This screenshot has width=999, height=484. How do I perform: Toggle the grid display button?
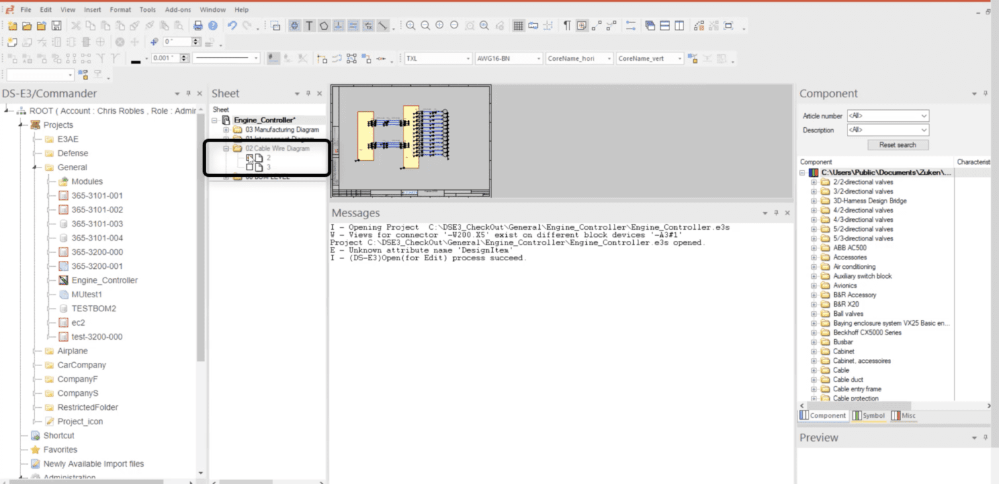pos(519,26)
